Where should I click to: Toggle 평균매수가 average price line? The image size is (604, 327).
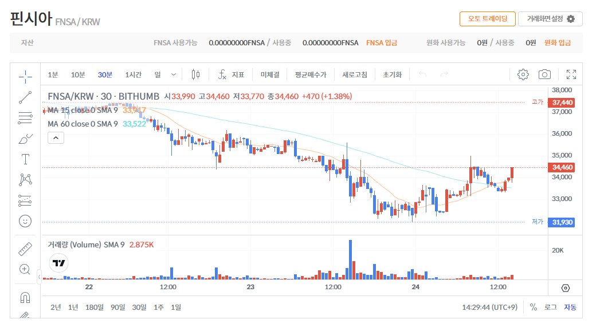pos(311,74)
